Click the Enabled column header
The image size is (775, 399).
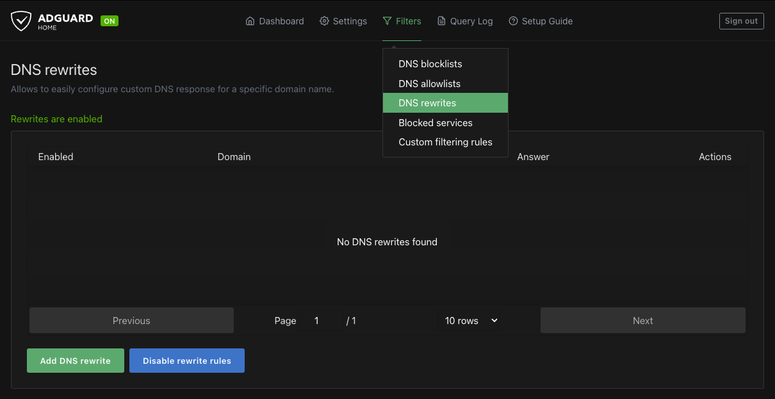pyautogui.click(x=56, y=157)
